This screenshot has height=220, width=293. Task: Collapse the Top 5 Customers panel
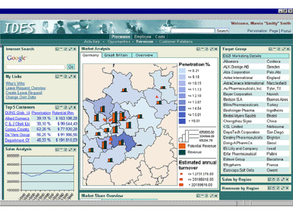pos(61,108)
